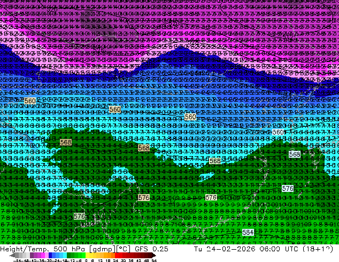This screenshot has height=262, width=339.
Task: Click the 576 label with light green background
Action: point(79,217)
